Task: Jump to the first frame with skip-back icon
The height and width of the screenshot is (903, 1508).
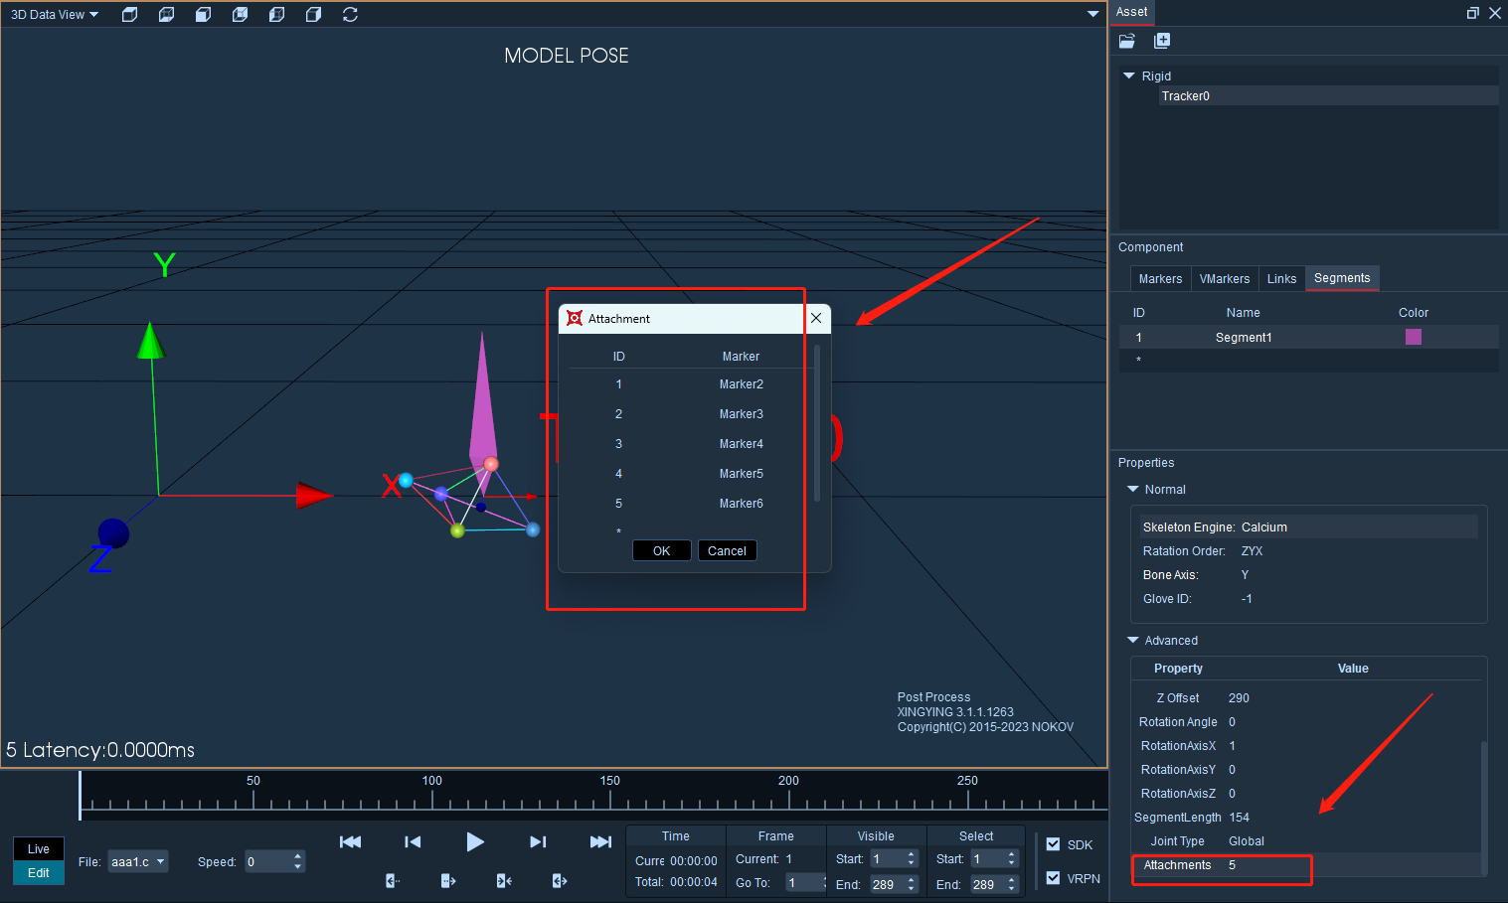Action: (350, 842)
